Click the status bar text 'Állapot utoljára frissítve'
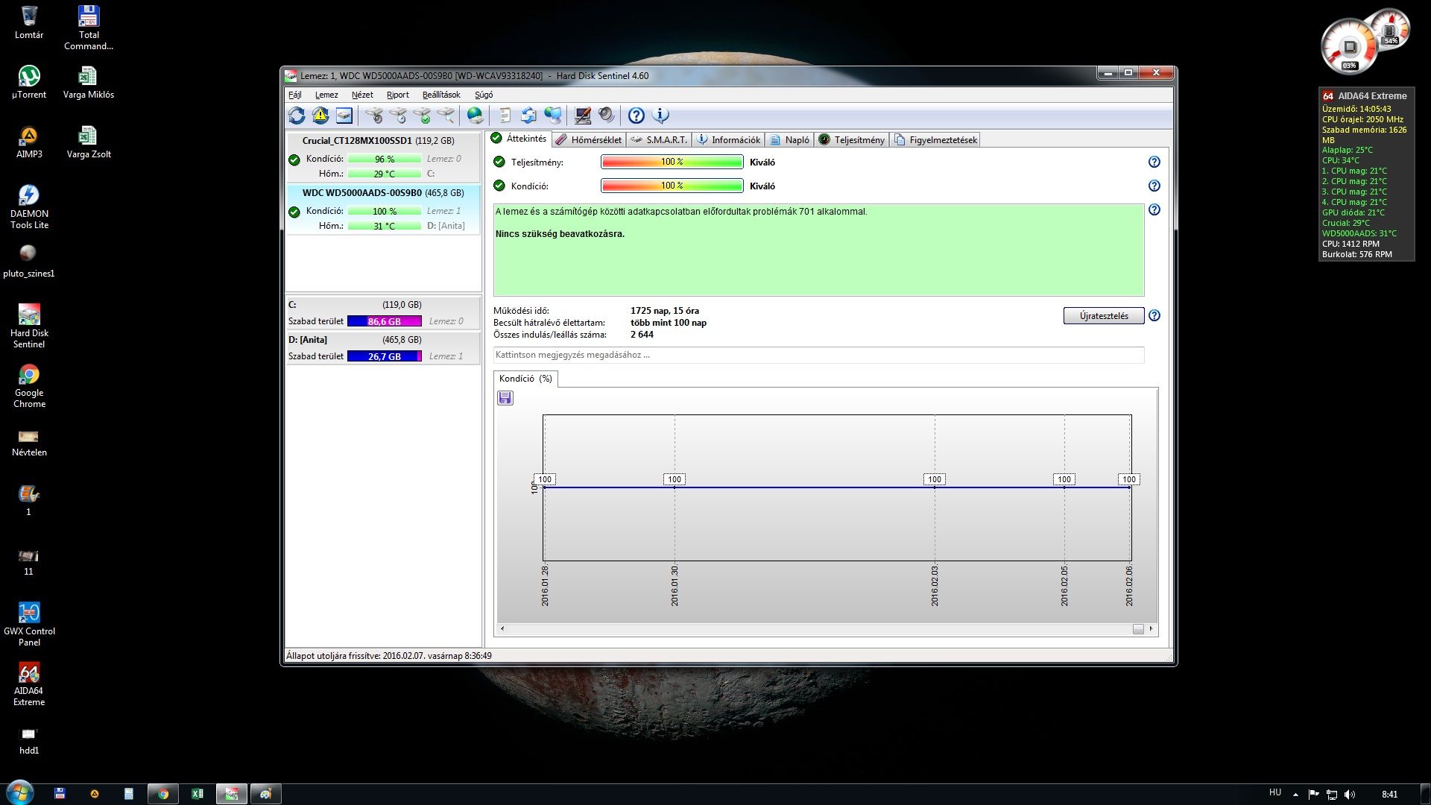 (x=388, y=656)
